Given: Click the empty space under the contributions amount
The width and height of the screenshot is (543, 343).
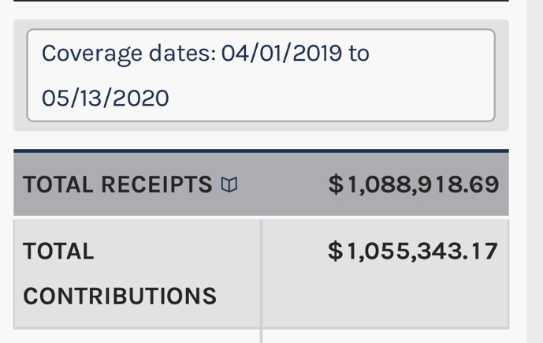Looking at the screenshot, I should (x=385, y=296).
